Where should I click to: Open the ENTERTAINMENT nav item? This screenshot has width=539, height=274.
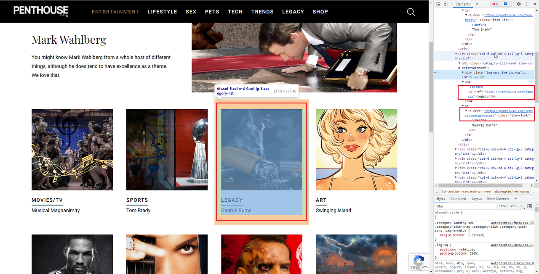(115, 12)
